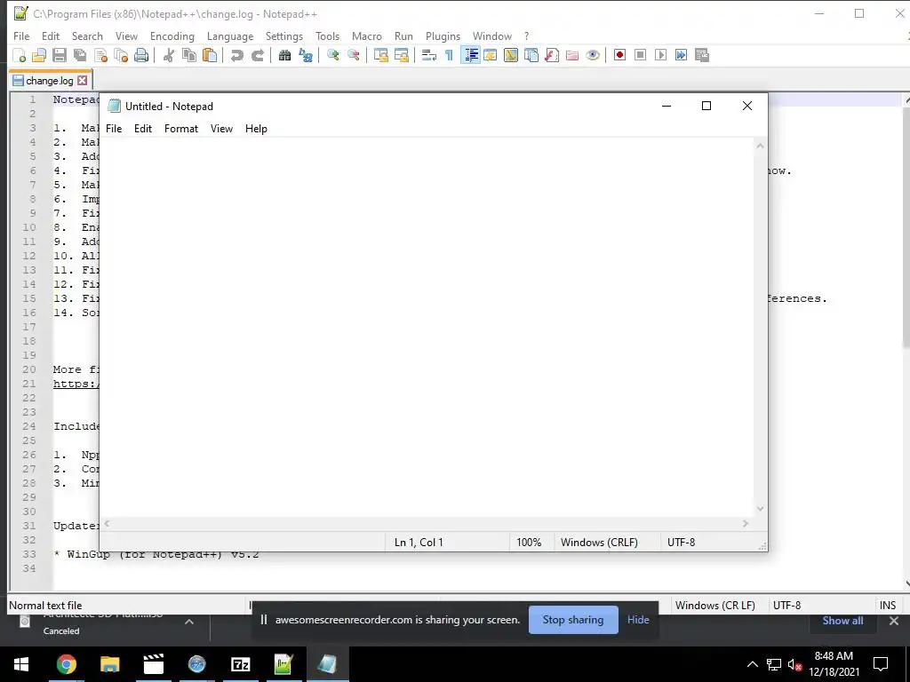Select the change.log tab

pos(50,81)
